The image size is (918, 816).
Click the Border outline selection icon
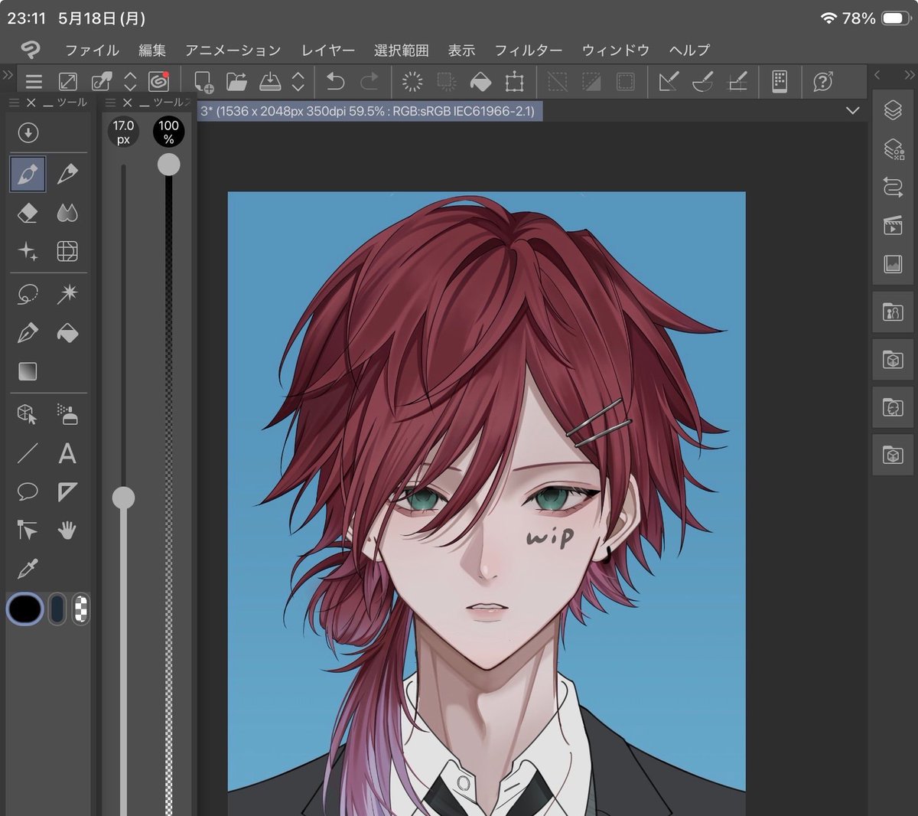point(626,81)
